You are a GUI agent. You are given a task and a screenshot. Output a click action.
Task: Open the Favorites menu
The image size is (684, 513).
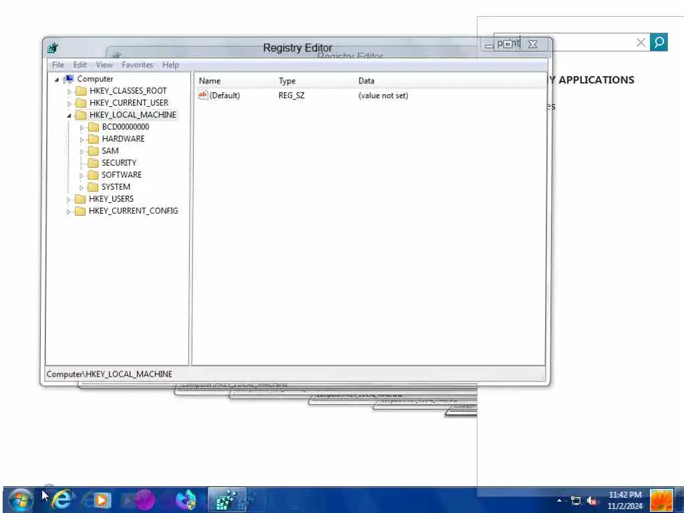click(x=138, y=65)
